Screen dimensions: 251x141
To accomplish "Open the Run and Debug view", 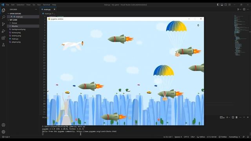I will pos(4,31).
